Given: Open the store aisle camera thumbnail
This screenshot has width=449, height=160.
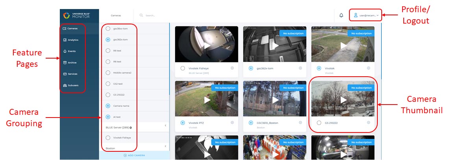Looking at the screenshot, I should click(x=275, y=147).
